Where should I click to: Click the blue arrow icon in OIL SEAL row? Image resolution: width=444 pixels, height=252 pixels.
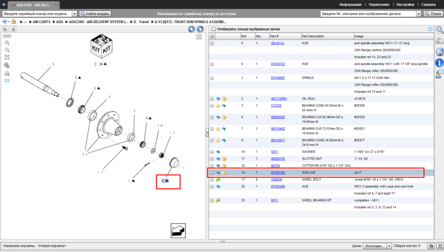[218, 98]
